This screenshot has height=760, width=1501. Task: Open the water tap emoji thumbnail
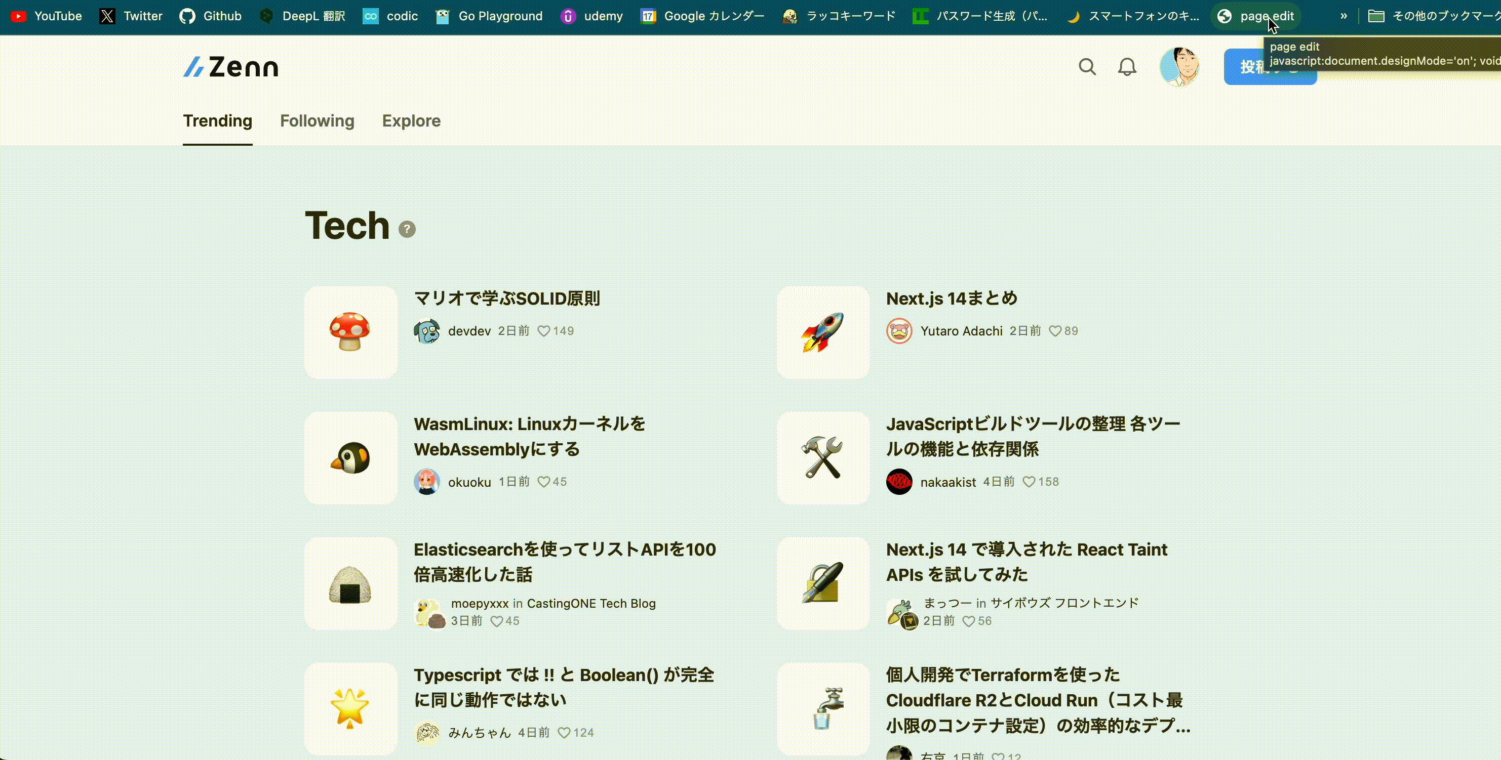click(823, 709)
